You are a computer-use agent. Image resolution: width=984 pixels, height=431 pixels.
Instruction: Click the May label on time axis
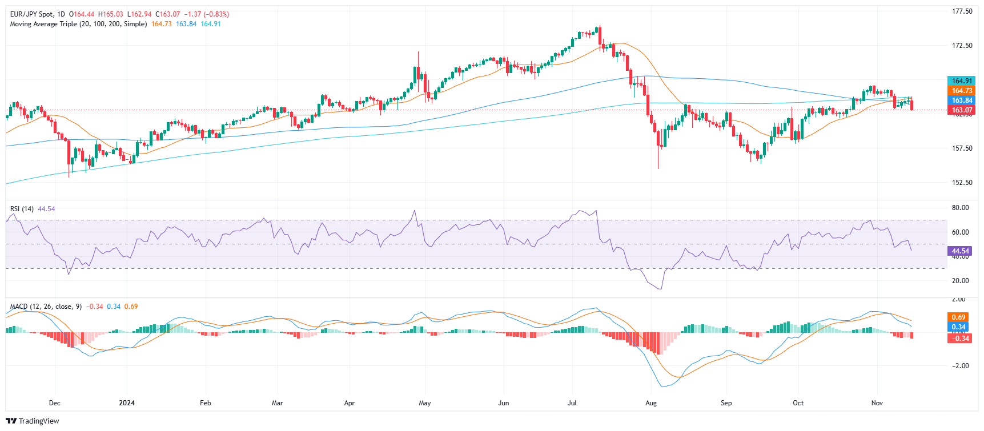click(x=425, y=403)
